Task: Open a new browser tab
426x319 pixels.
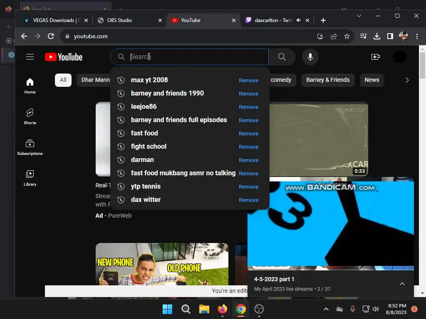Action: tap(323, 20)
